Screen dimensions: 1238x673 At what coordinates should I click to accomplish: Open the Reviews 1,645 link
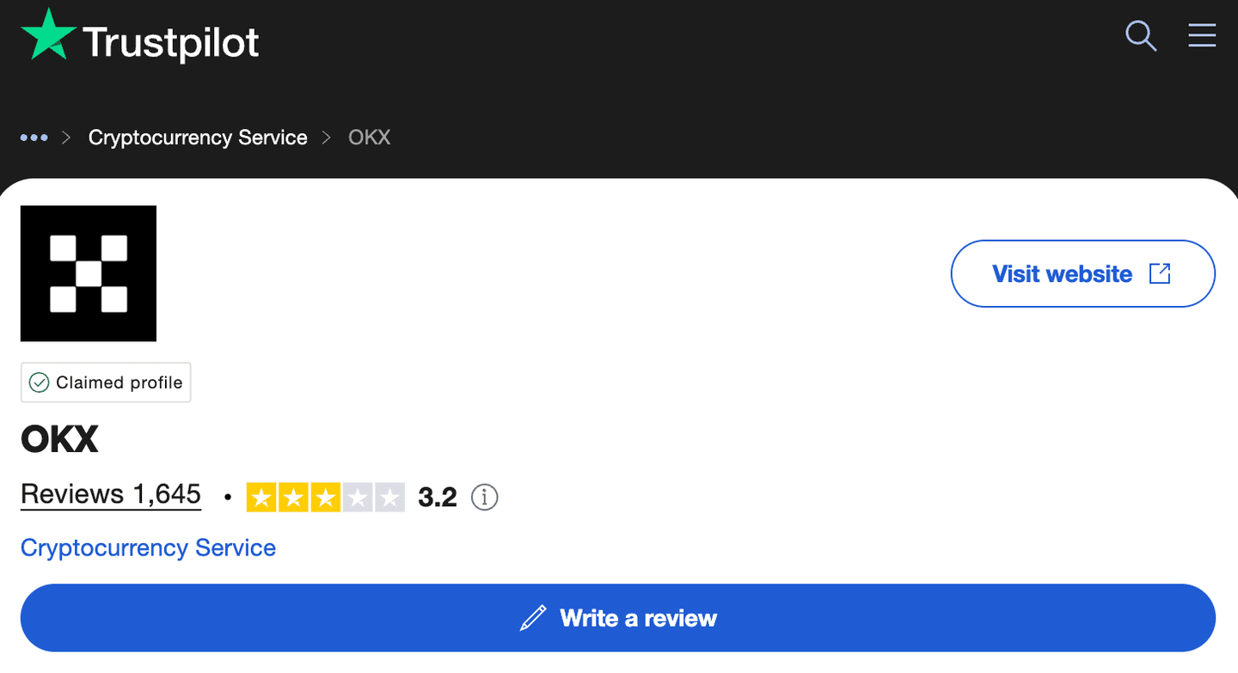click(110, 494)
